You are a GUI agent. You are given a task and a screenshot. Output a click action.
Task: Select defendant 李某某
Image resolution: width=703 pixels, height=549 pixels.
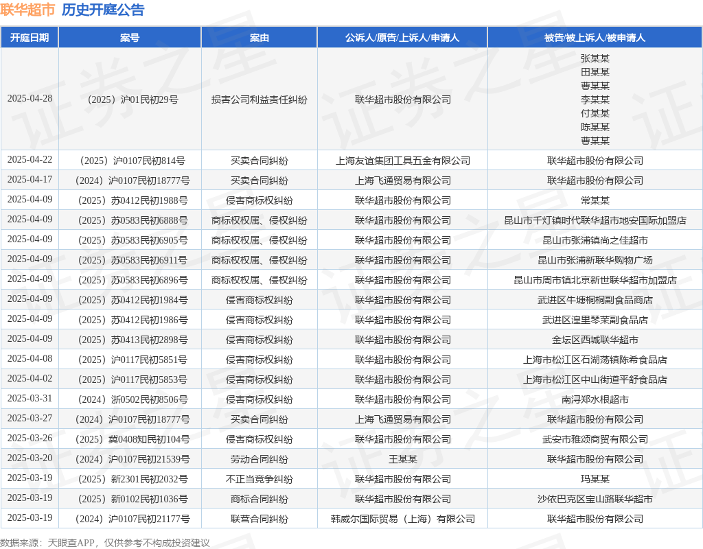(x=595, y=100)
